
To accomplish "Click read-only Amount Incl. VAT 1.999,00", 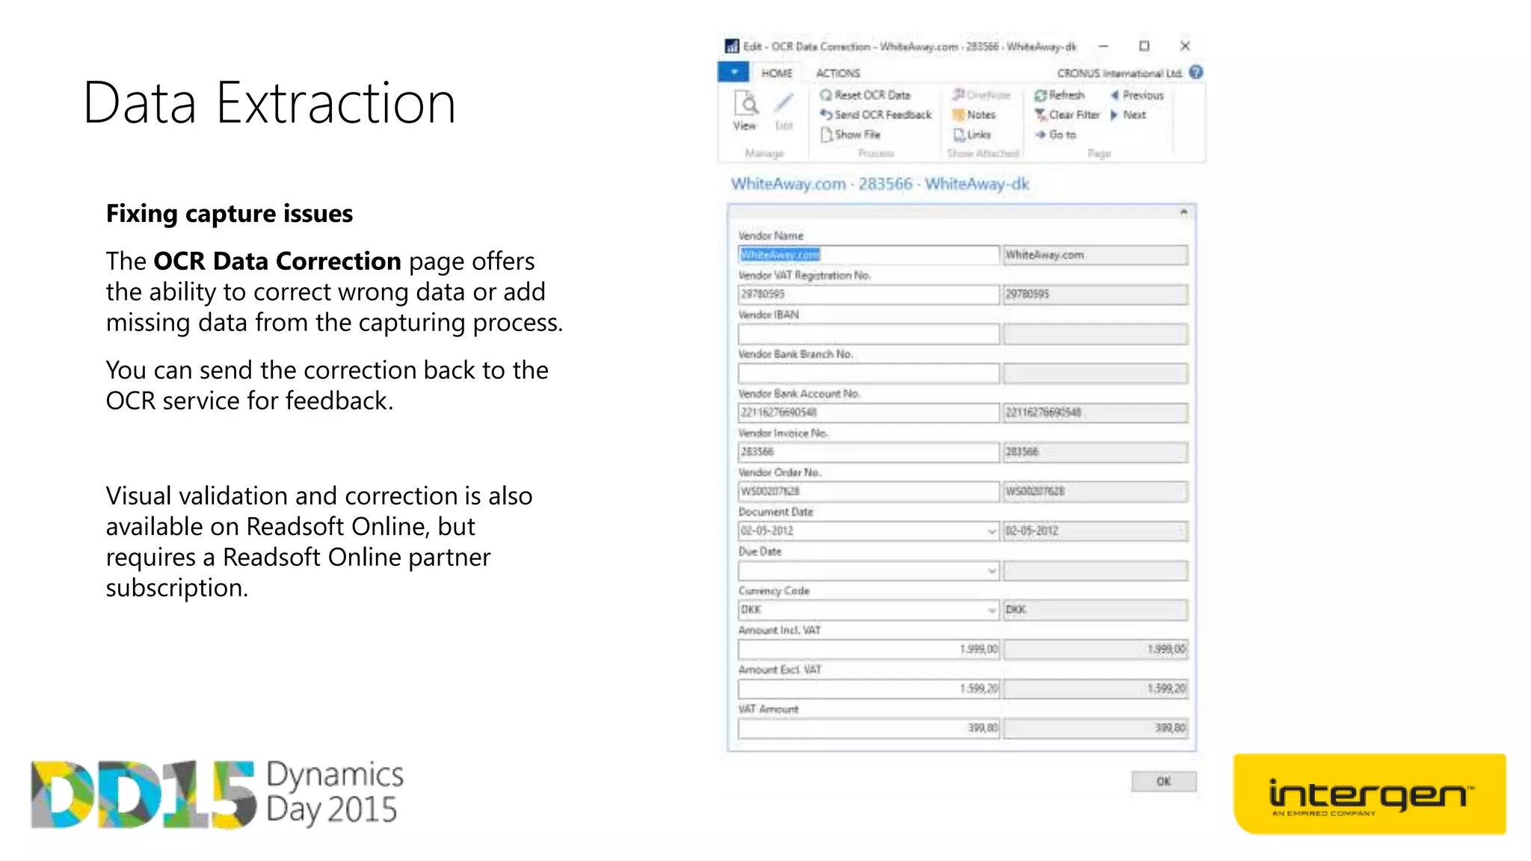I will 1095,649.
